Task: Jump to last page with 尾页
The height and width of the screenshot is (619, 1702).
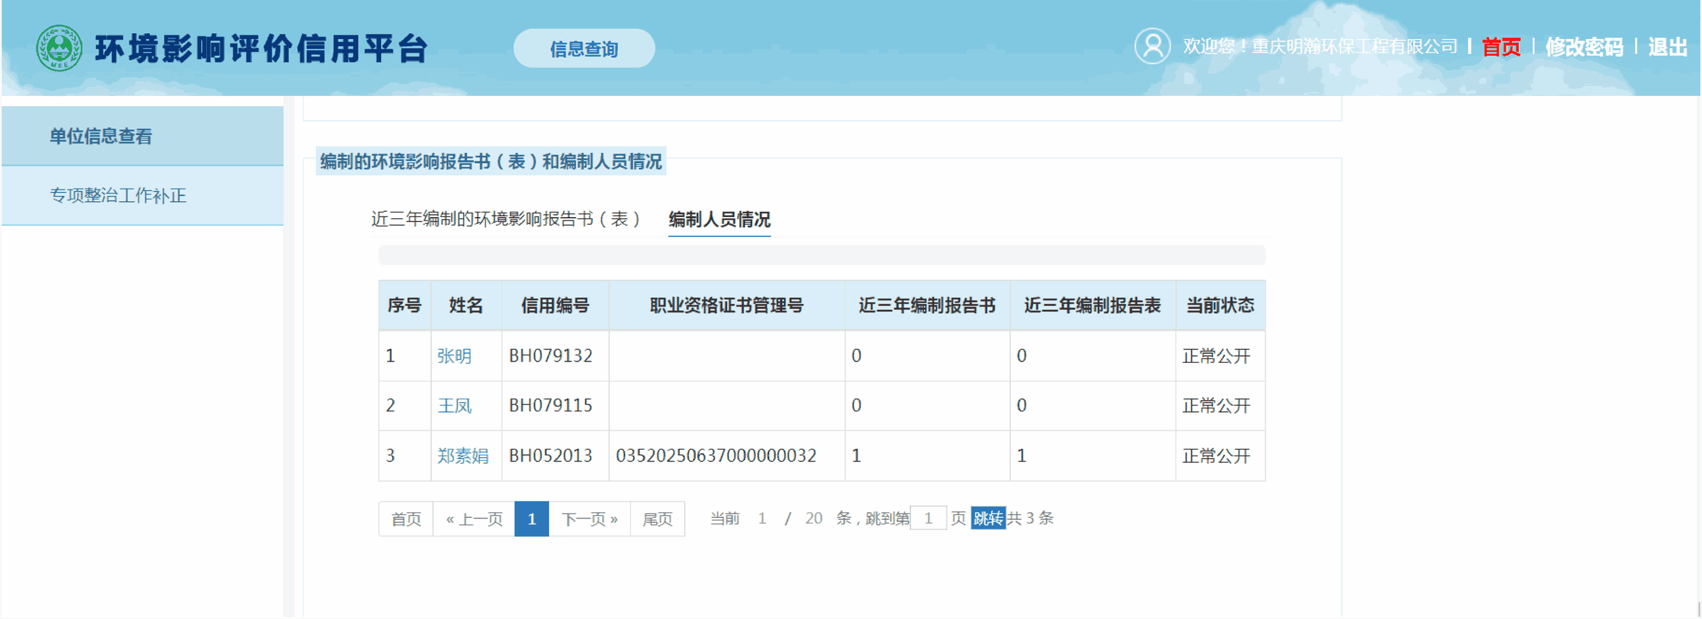Action: pos(657,519)
